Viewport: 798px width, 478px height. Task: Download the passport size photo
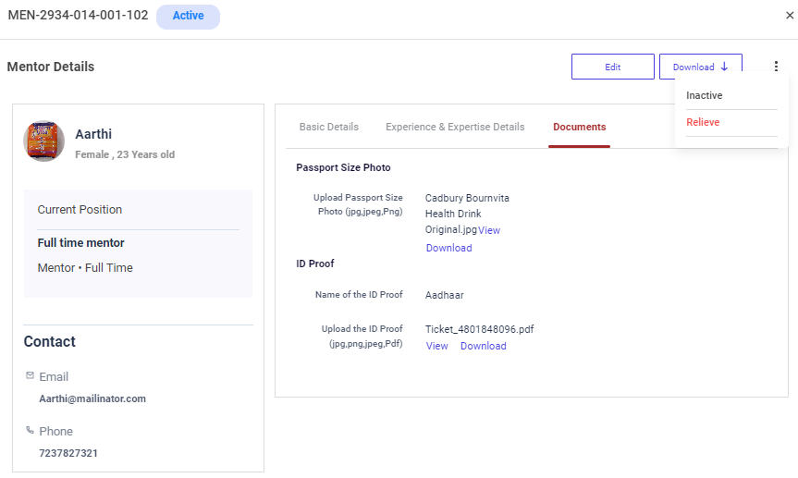coord(448,248)
